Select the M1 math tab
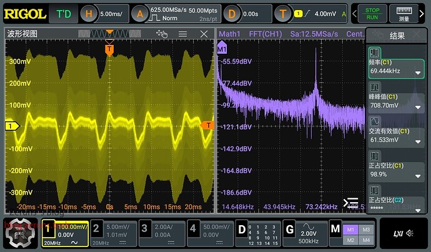Viewport: 431px width, 252px height. tap(350, 228)
